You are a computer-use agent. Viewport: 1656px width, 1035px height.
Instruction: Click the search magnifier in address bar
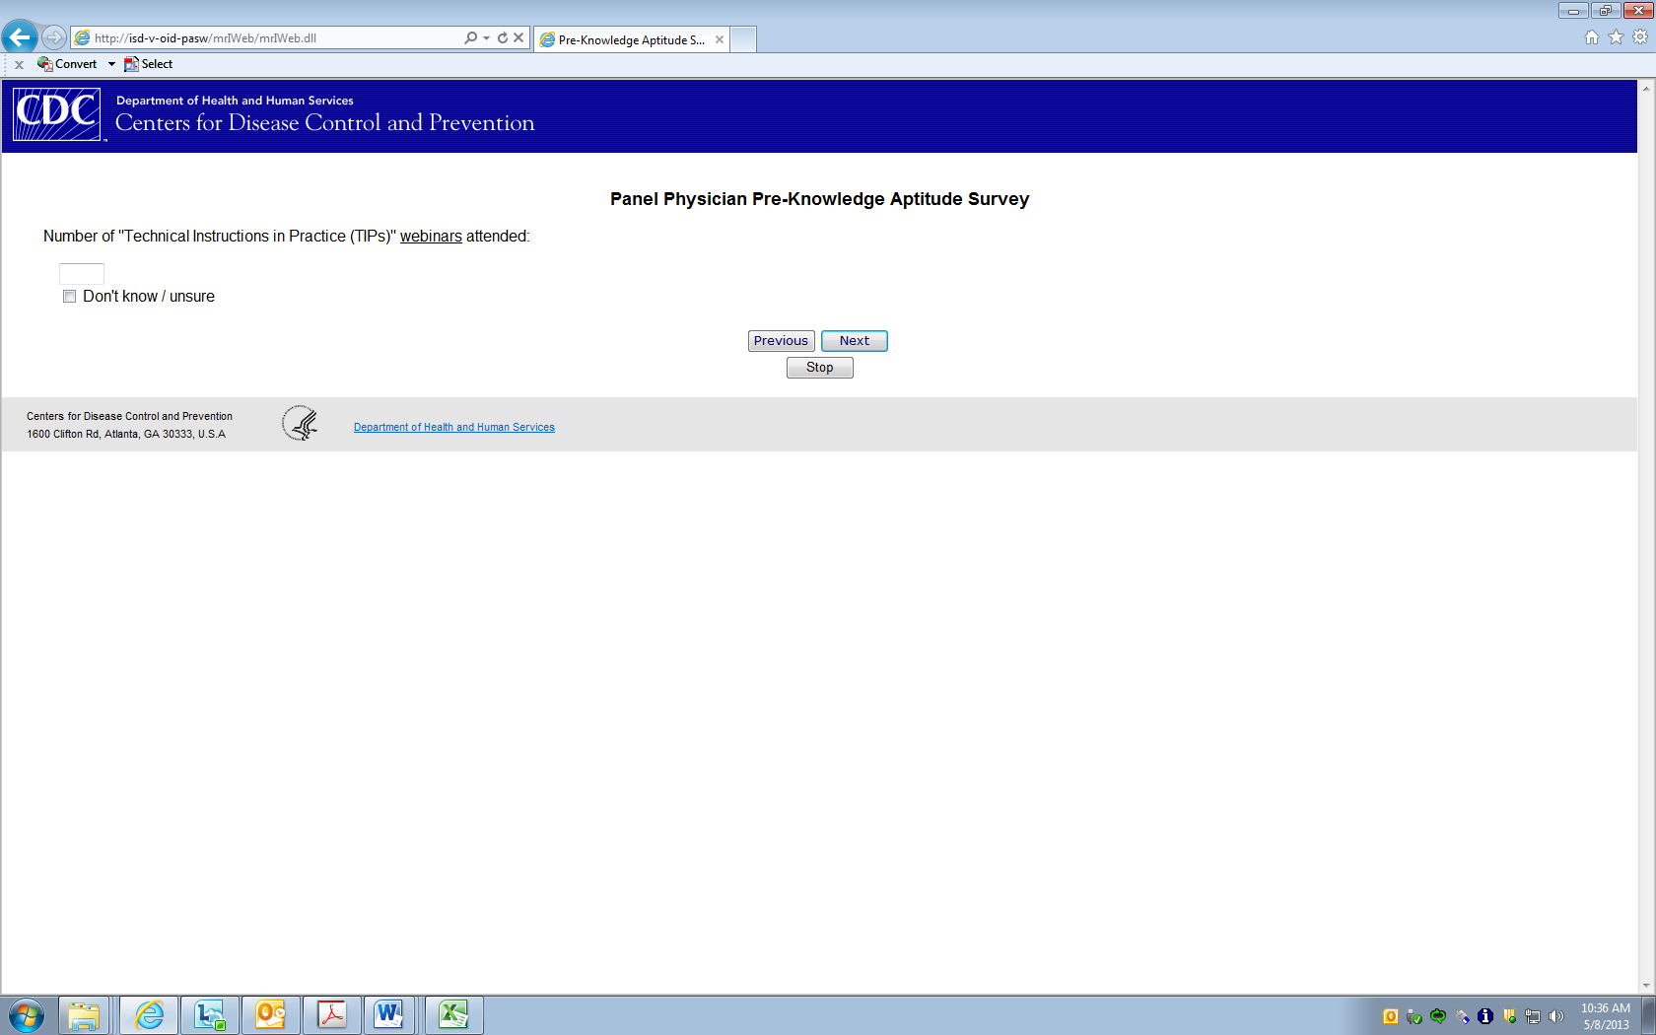(470, 37)
